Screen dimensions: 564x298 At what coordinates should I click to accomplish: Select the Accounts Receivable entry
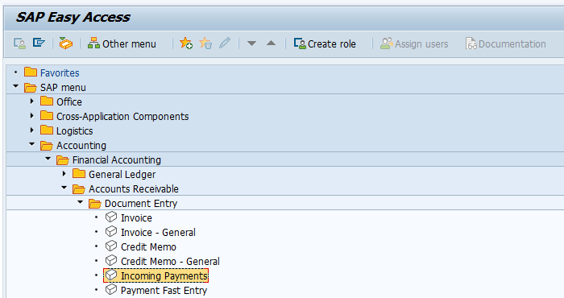click(x=134, y=189)
